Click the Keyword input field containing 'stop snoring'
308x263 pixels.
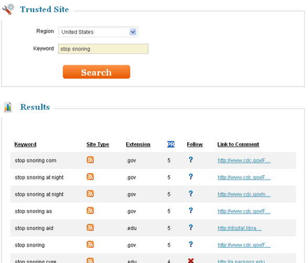pos(103,49)
